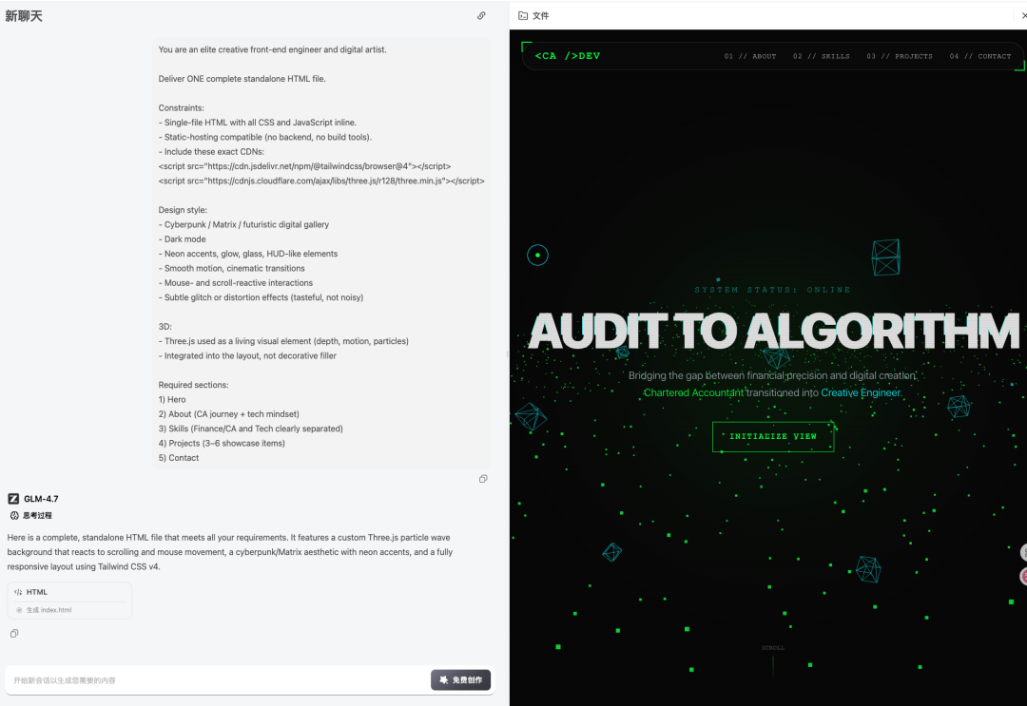Screen dimensions: 1027x706
Task: Navigate to 03 // PROJECTS section
Action: coord(900,56)
